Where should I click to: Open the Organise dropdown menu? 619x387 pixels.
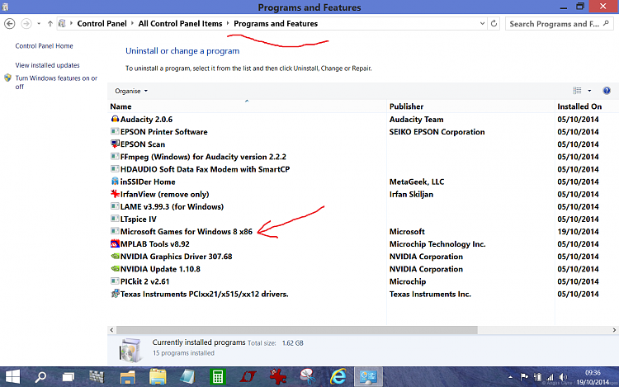131,91
